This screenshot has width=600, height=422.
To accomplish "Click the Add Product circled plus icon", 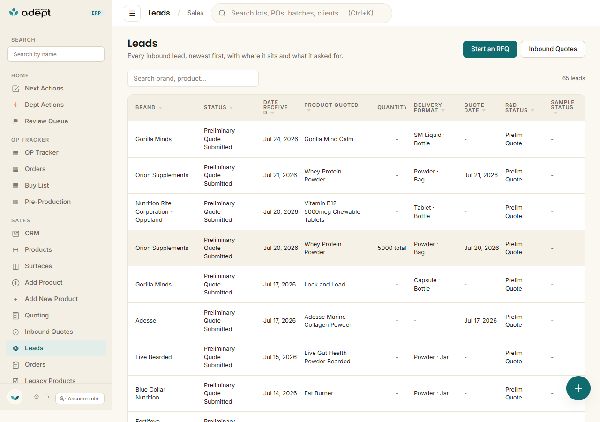I will (15, 283).
